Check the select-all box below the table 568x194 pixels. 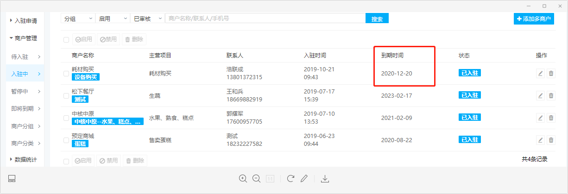click(66, 161)
